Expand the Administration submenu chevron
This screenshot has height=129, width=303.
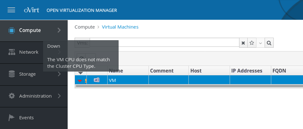pyautogui.click(x=59, y=96)
